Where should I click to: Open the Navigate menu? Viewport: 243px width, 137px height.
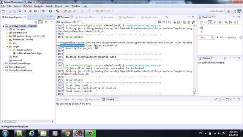pyautogui.click(x=39, y=6)
